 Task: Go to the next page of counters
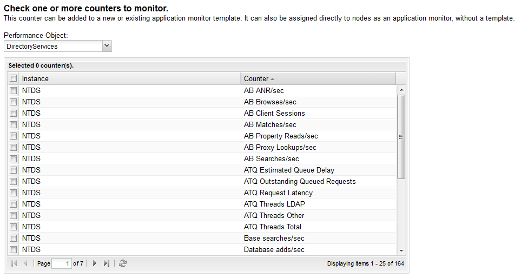click(x=95, y=263)
